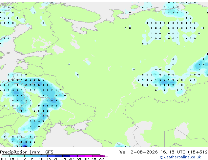Click the 'Precipitation [mm] GFS' title
208x160 pixels.
(x=27, y=152)
